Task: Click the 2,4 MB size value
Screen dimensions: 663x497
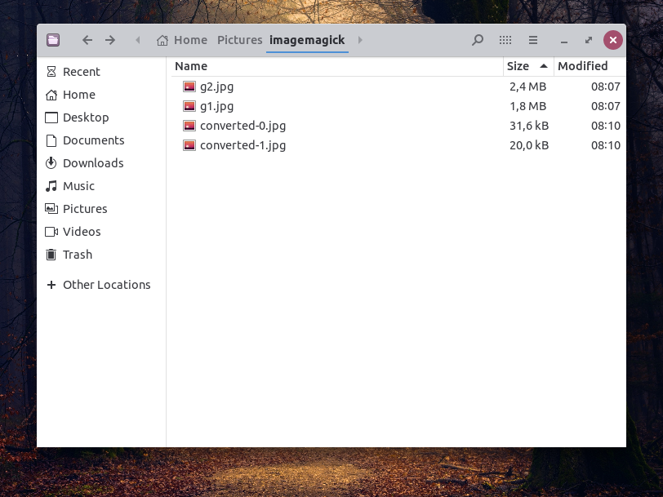Action: click(527, 87)
